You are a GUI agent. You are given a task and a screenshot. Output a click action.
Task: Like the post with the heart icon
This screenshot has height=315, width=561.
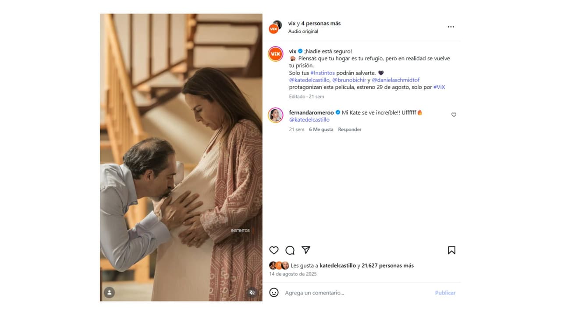pyautogui.click(x=274, y=250)
